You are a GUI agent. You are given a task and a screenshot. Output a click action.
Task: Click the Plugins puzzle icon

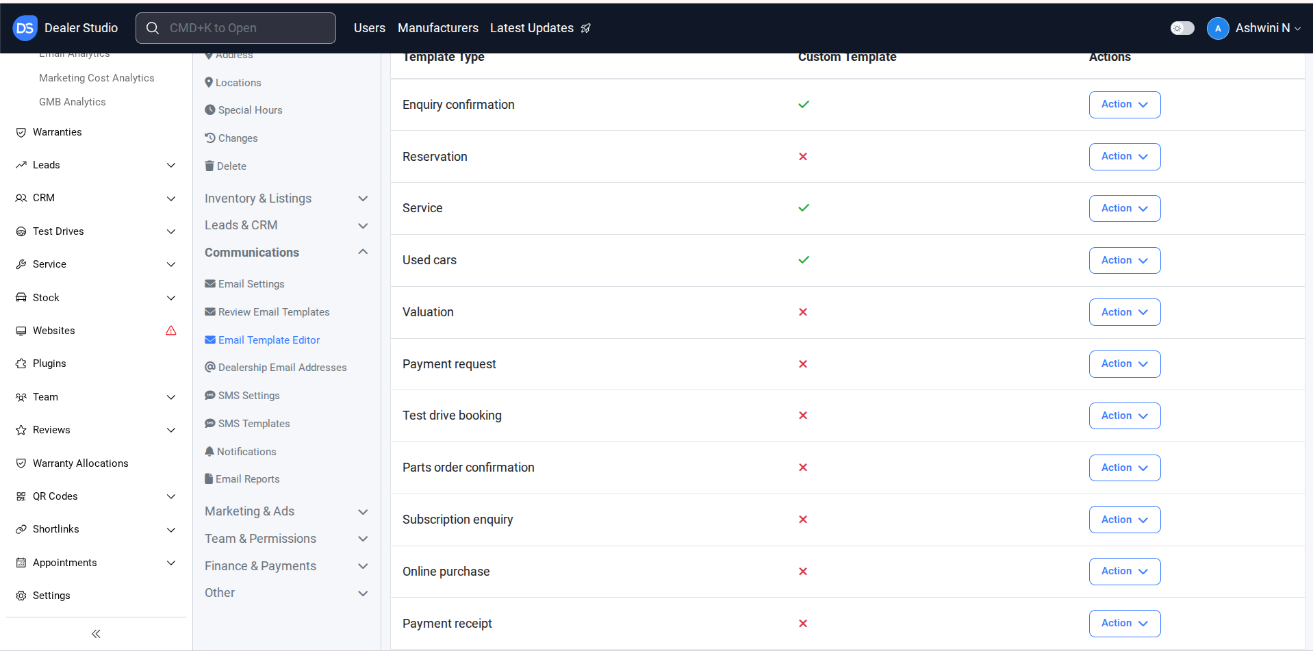click(x=21, y=363)
